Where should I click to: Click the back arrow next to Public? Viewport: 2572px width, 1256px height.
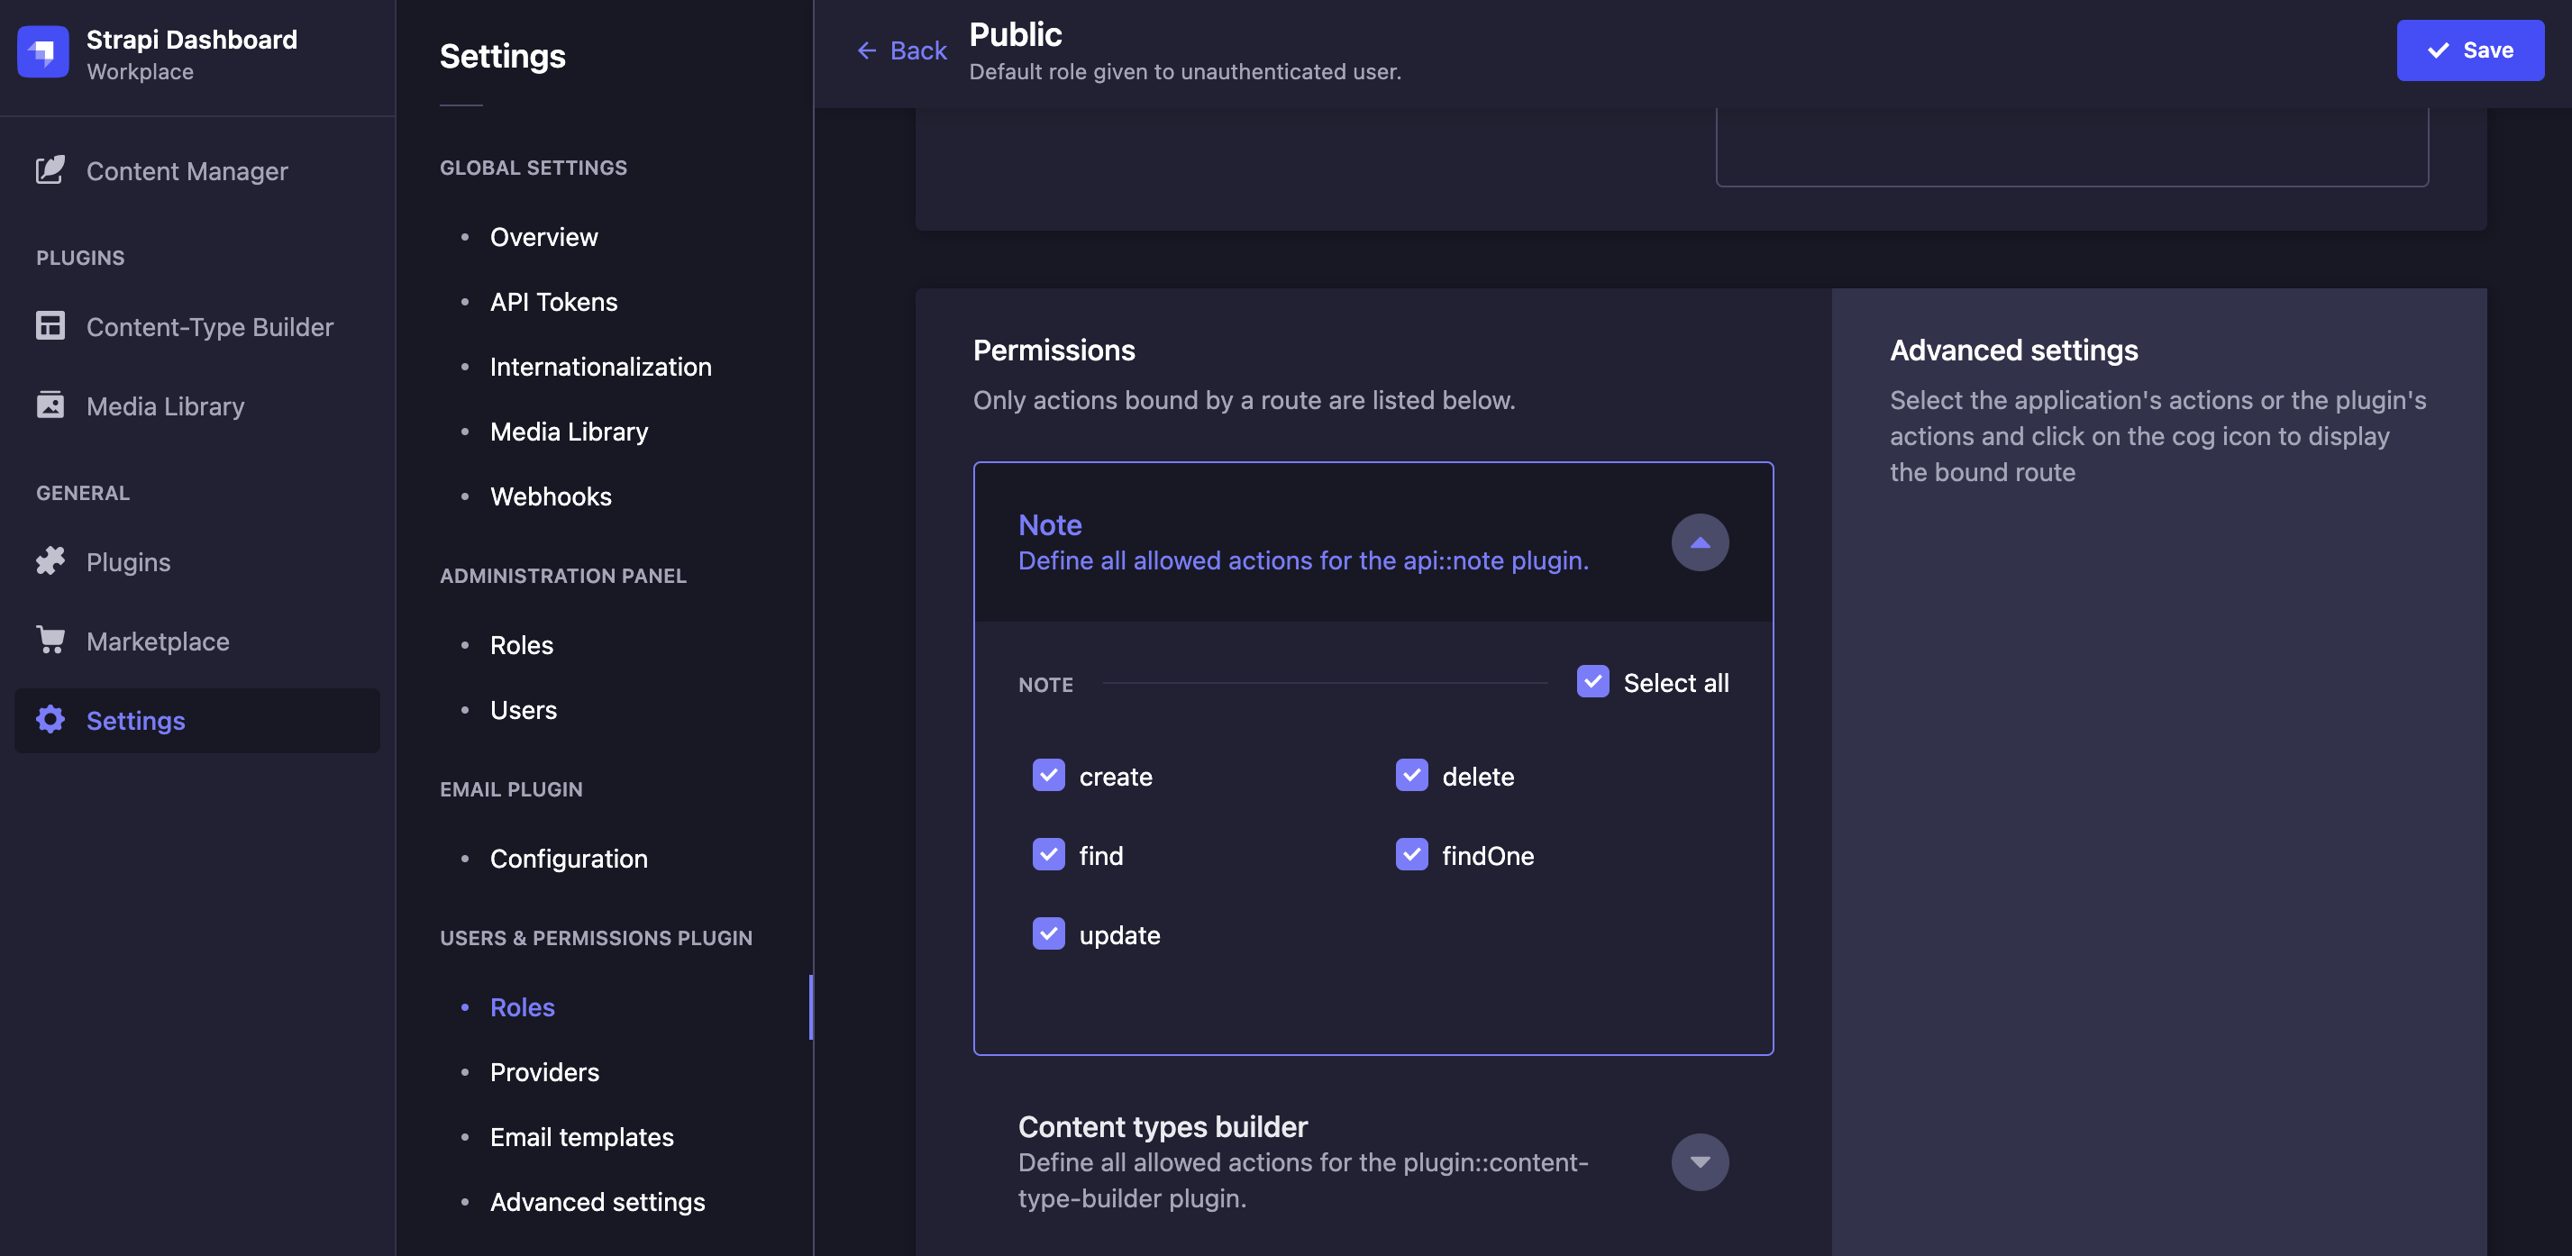[867, 50]
